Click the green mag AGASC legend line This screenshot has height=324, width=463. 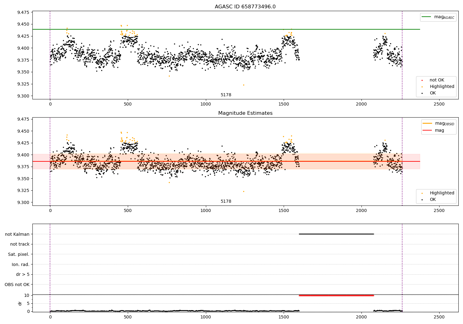tap(427, 17)
